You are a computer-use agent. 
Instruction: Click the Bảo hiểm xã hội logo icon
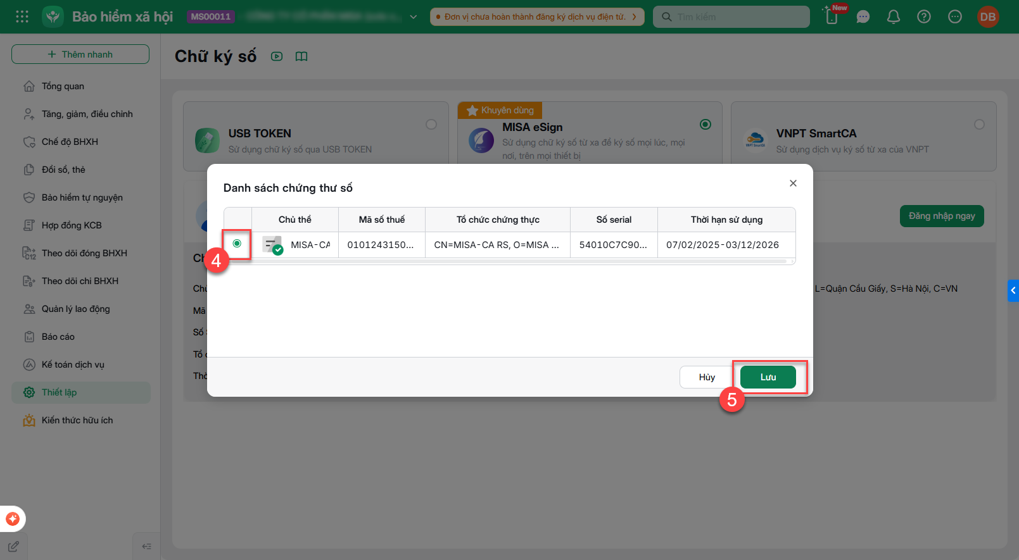[x=53, y=16]
